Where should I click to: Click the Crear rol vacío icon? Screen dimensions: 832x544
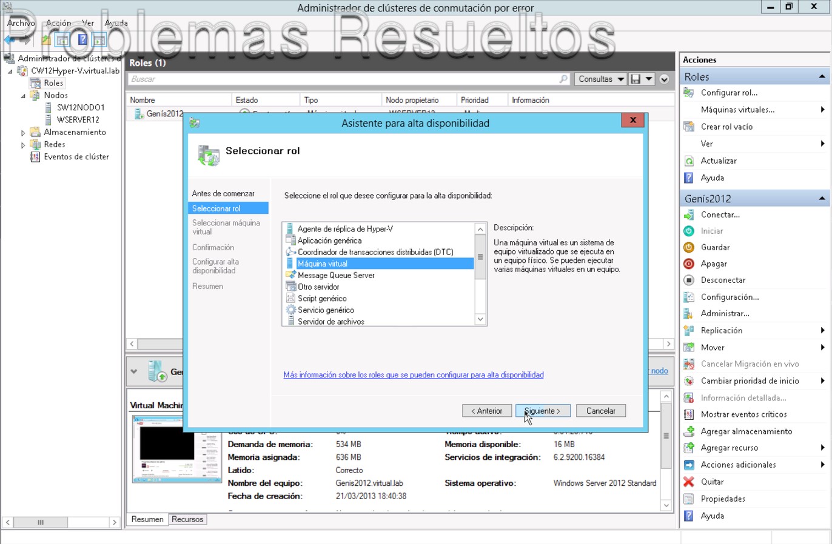click(x=688, y=127)
